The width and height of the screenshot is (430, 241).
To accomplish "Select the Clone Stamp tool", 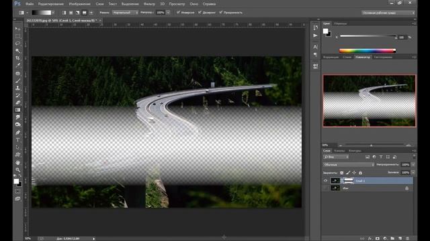I will point(18,88).
